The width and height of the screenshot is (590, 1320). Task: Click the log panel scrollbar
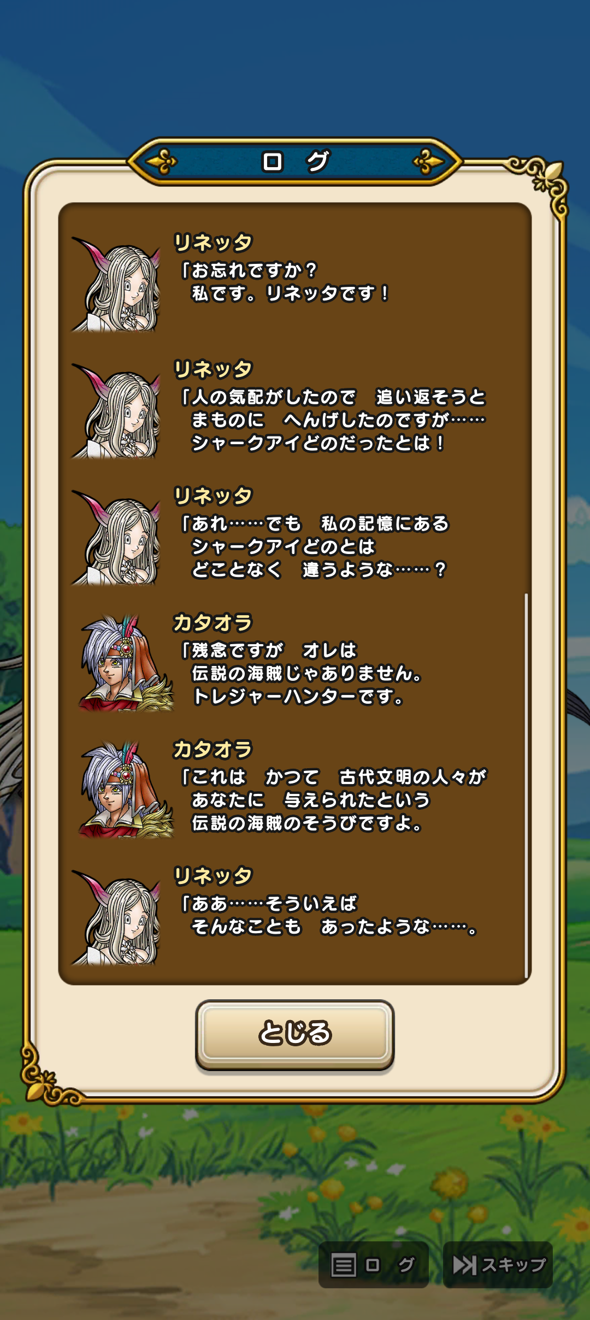[x=526, y=785]
